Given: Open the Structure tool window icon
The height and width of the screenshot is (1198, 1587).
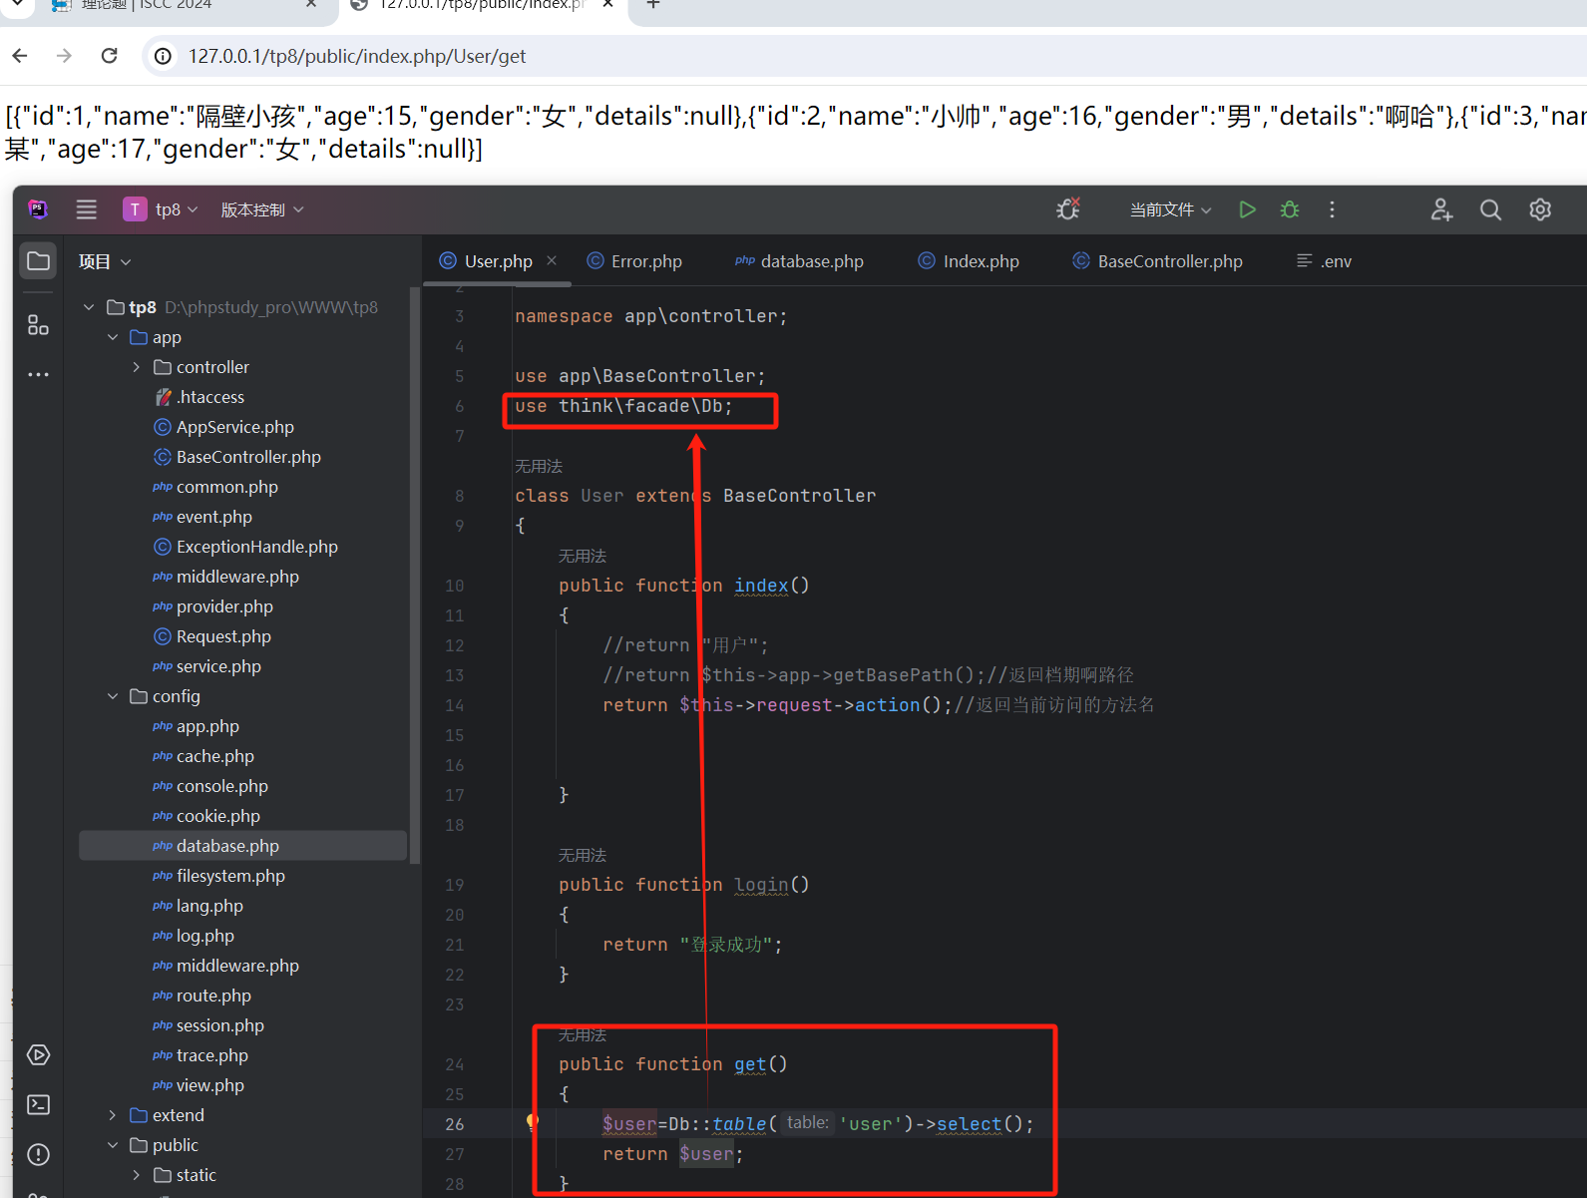Looking at the screenshot, I should [x=38, y=325].
